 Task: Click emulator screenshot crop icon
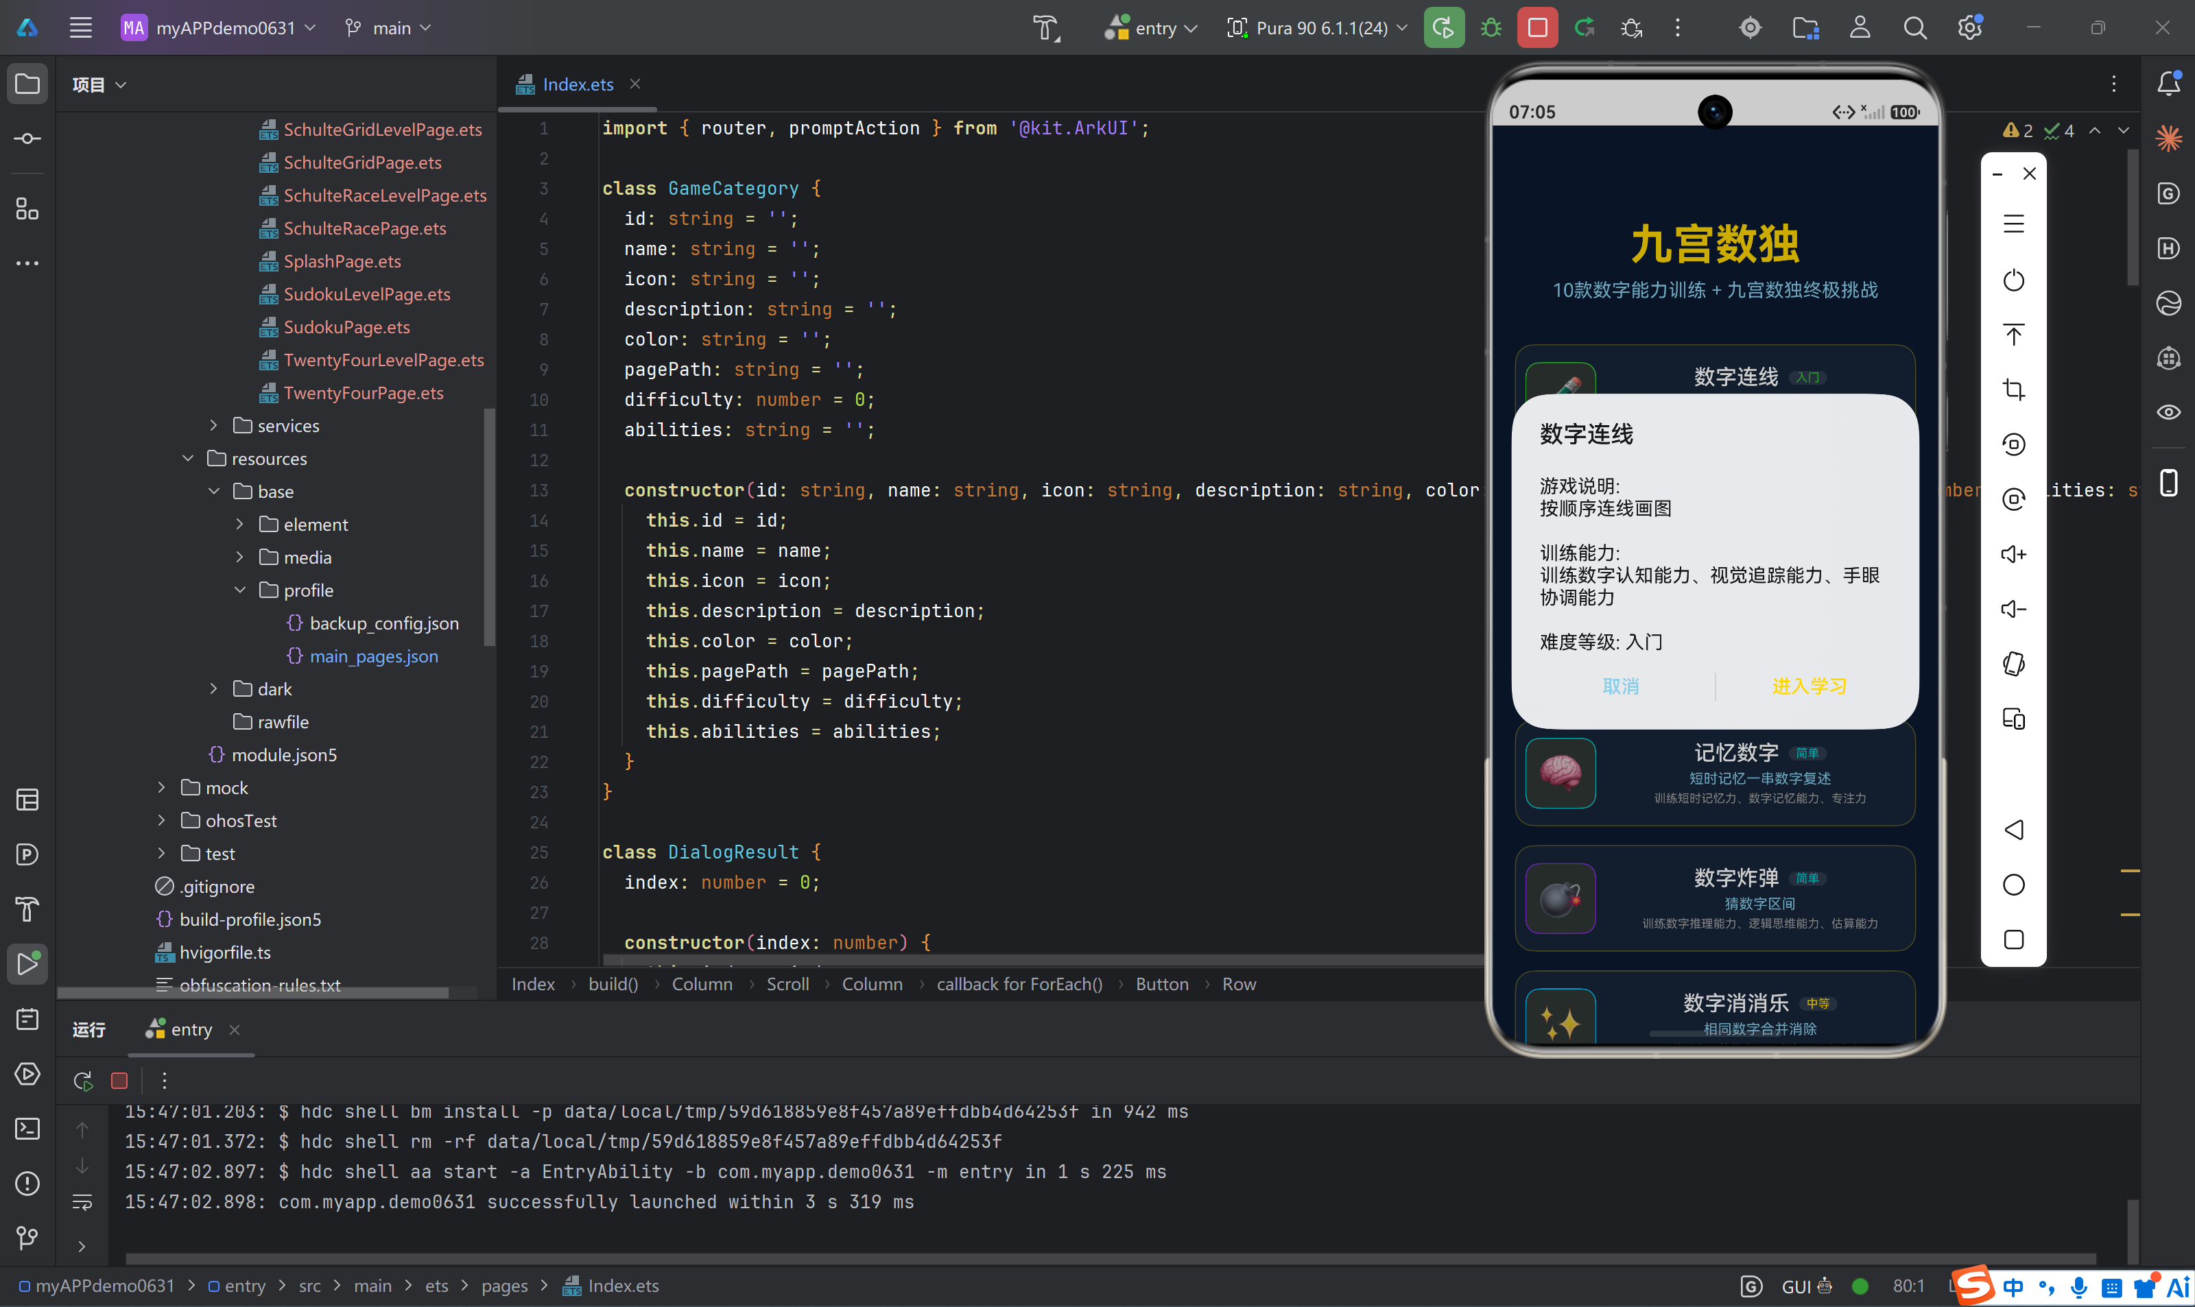point(2013,389)
